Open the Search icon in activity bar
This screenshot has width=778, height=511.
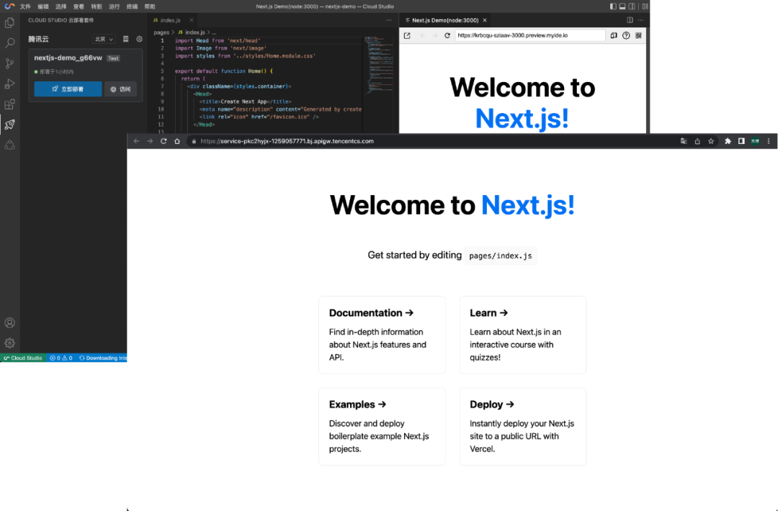(9, 43)
